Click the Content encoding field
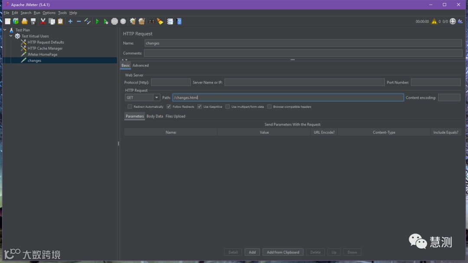 pos(449,98)
